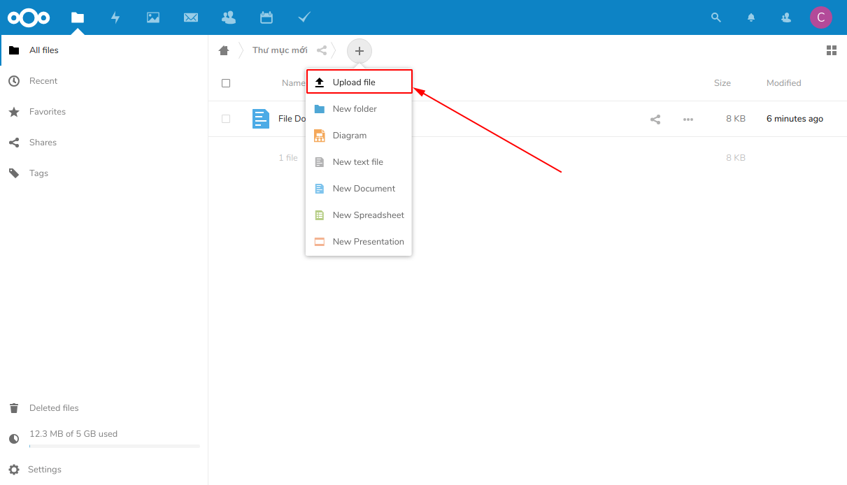Open Deleted files in sidebar

coord(104,408)
